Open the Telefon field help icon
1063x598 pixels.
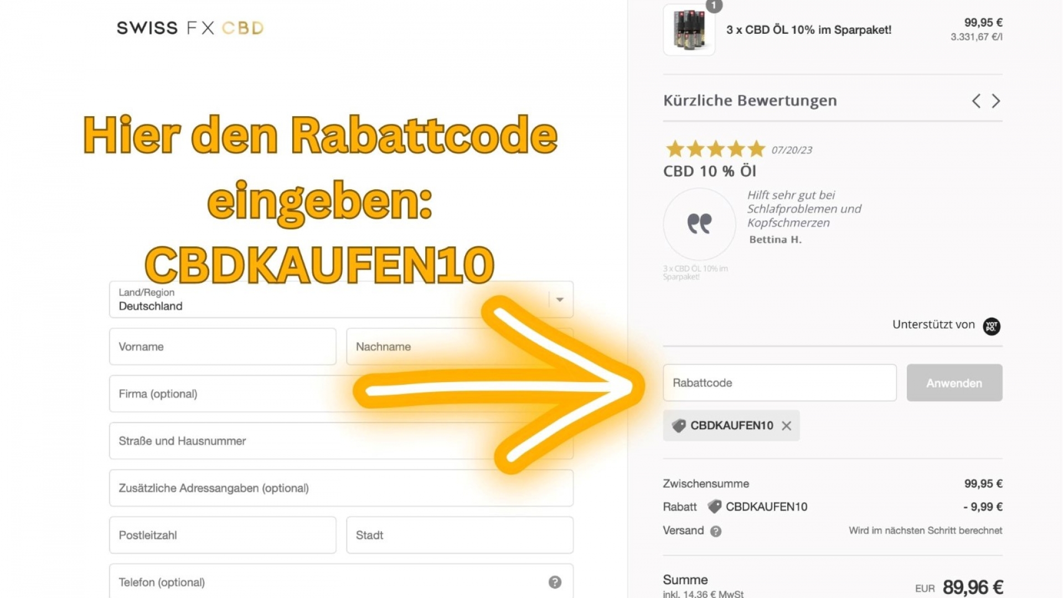(555, 582)
